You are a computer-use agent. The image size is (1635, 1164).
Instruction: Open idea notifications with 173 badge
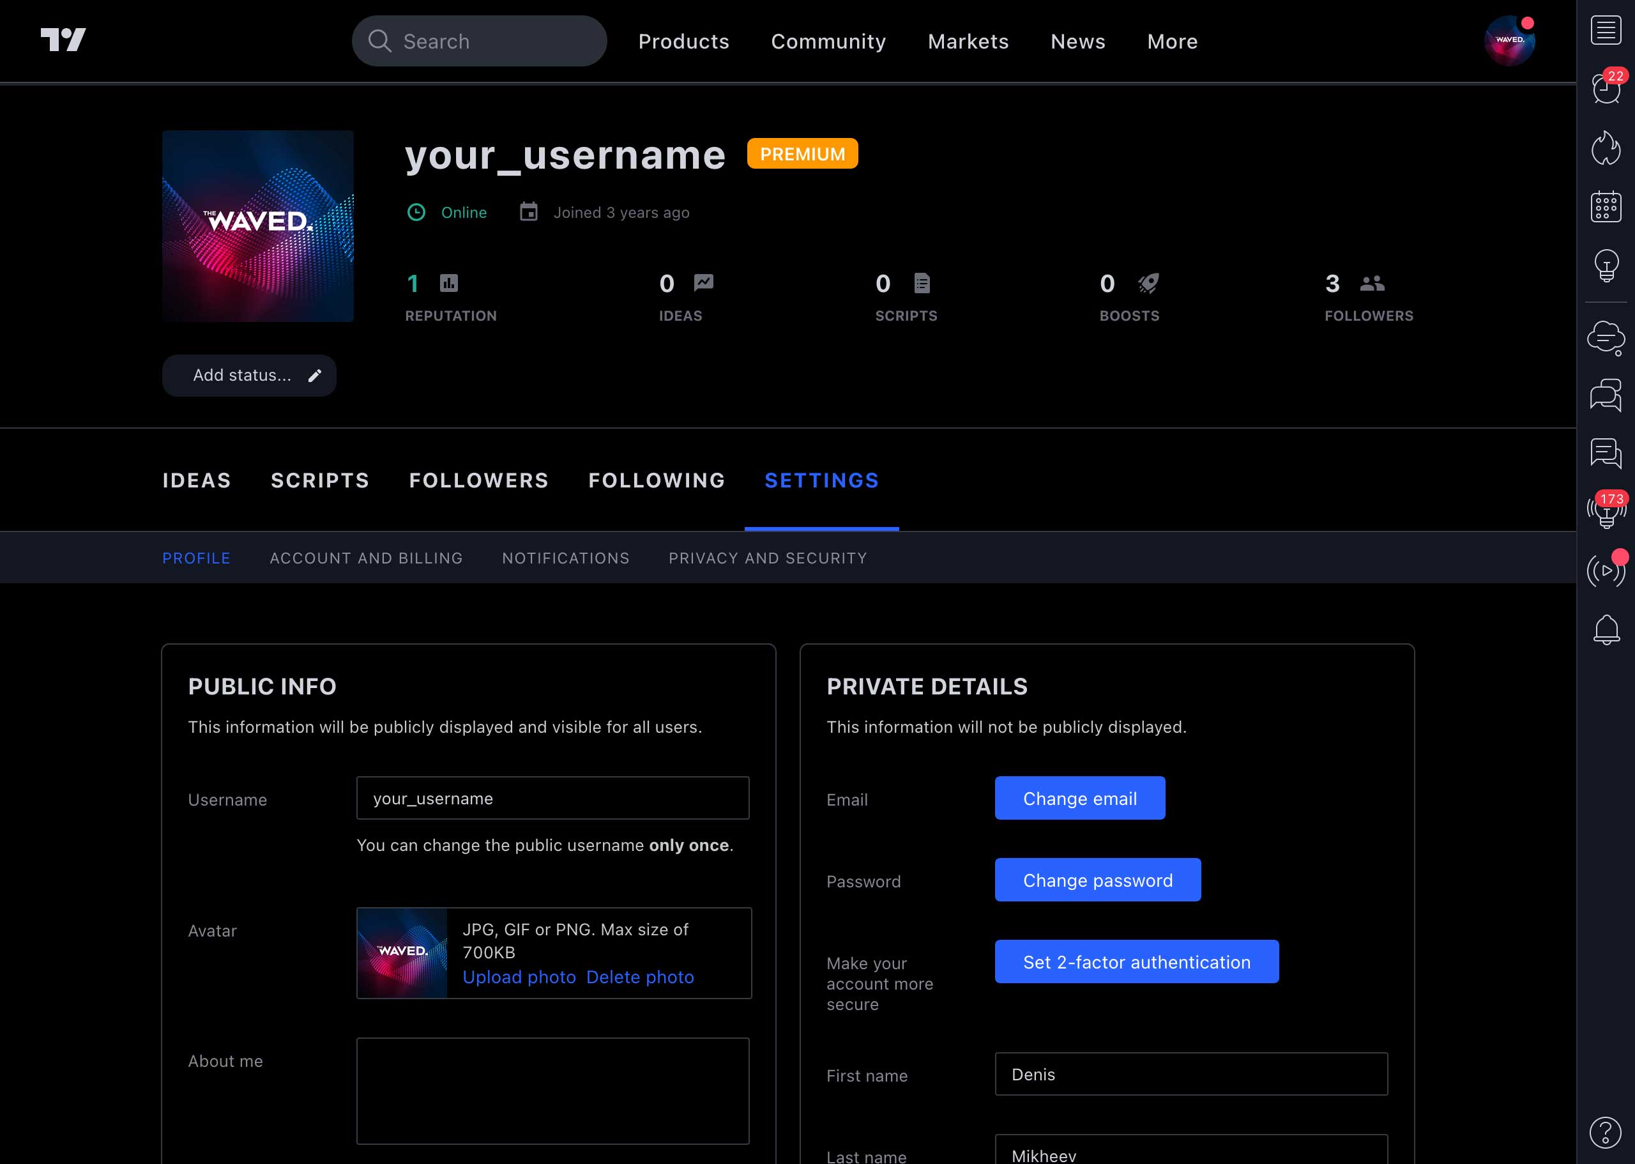[1606, 510]
